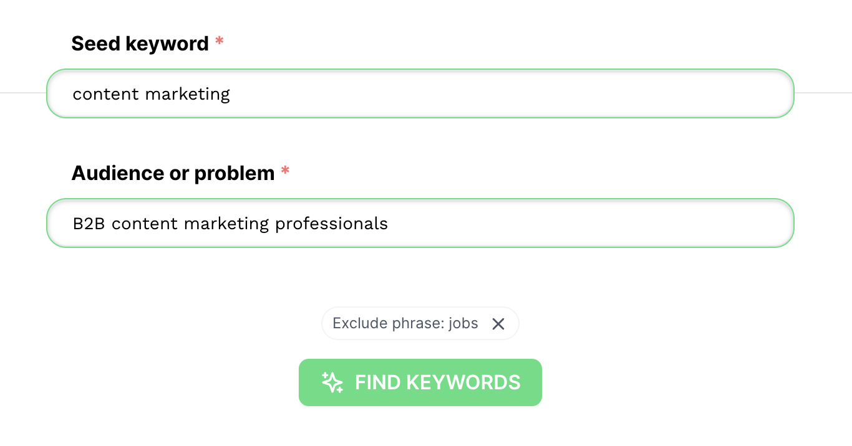Viewport: 852px width, 446px height.
Task: Place cursor on word 'marketing' in Seed keyword
Action: coord(188,95)
